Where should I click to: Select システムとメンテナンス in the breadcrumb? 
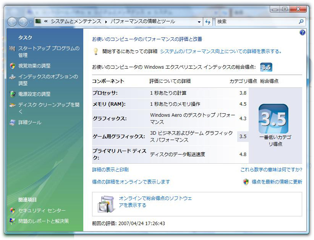[76, 21]
